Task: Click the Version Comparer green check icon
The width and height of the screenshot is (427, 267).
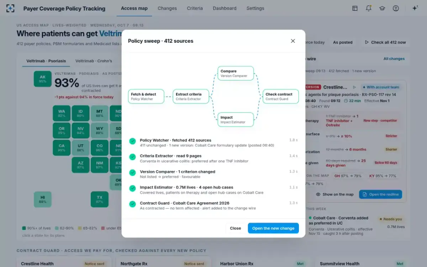Action: pyautogui.click(x=132, y=173)
